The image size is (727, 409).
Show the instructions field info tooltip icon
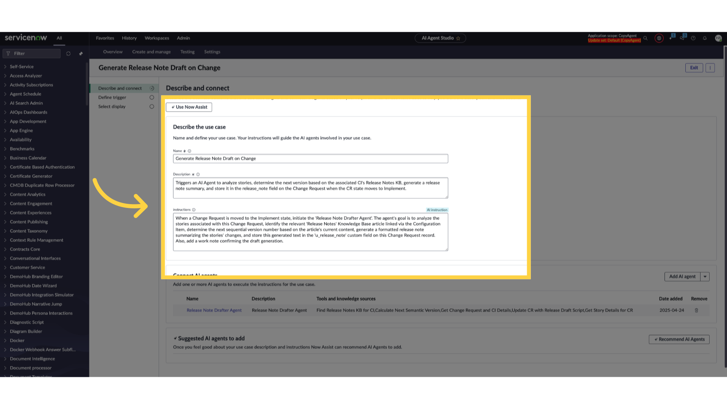click(x=194, y=210)
